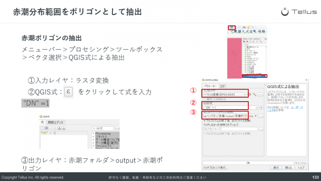Screen dimensions: 321x181
Task: Open the 関数エディタ tab
Action: click(56, 122)
